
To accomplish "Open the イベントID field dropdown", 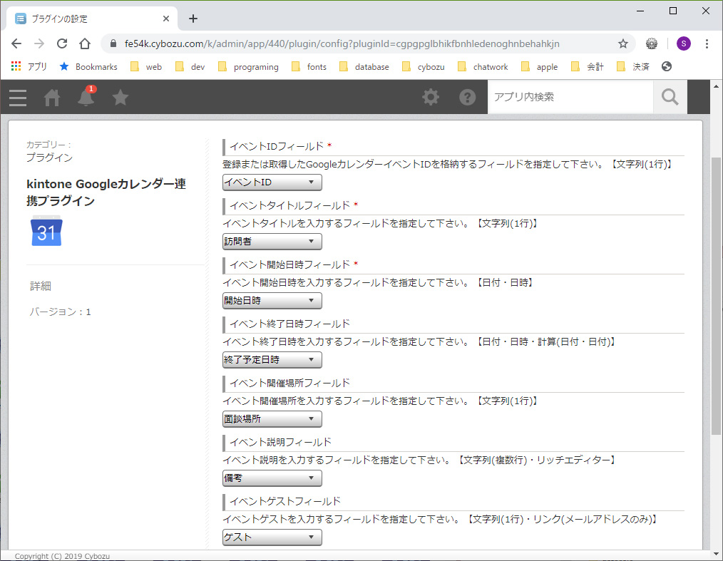I will click(x=272, y=182).
